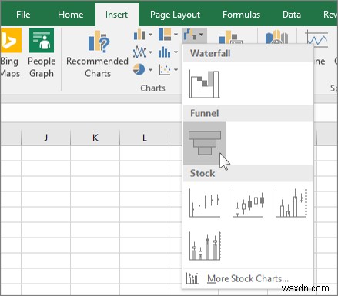Select the Insert ribbon tab
This screenshot has height=296, width=338.
point(116,15)
